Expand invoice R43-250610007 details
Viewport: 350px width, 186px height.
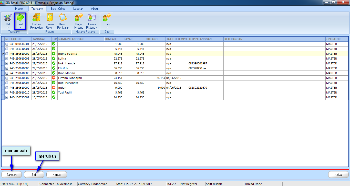[x=7, y=78]
